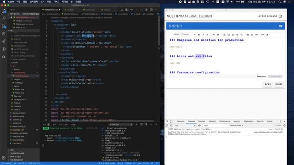Screen dimensions: 294x165
Task: Switch editor to WYSIWYG mode at bottom
Action: (275, 77)
